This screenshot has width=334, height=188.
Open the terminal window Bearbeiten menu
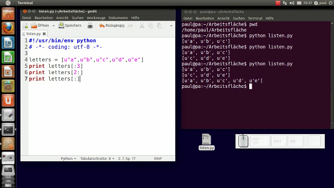(x=205, y=18)
